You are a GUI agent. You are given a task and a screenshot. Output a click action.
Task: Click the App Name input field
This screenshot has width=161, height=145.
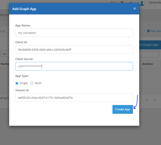[74, 33]
